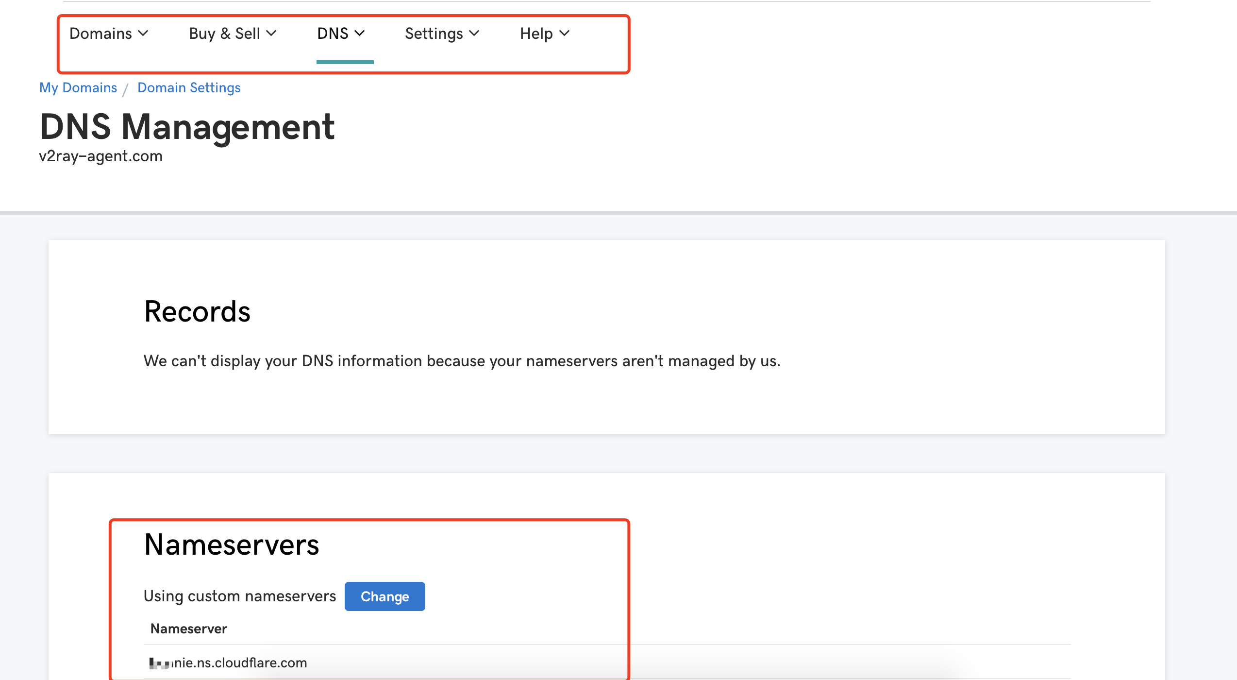Click the chevron arrow next to Settings
Image resolution: width=1237 pixels, height=680 pixels.
[474, 33]
